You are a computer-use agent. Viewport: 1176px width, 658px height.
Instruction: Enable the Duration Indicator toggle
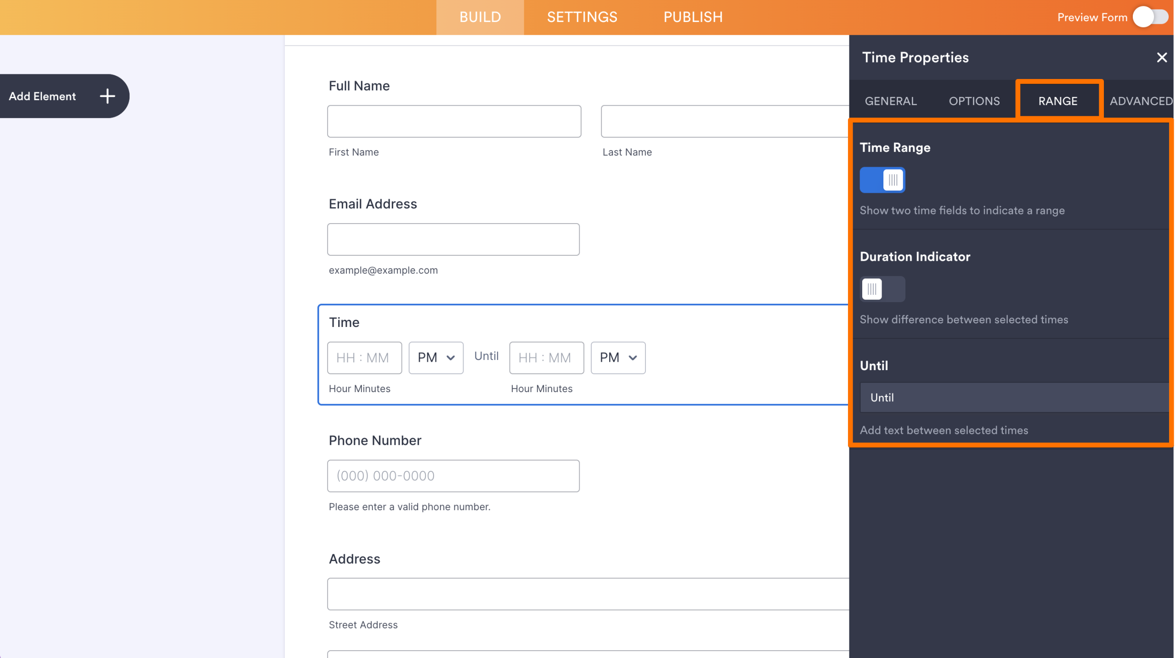click(x=882, y=289)
